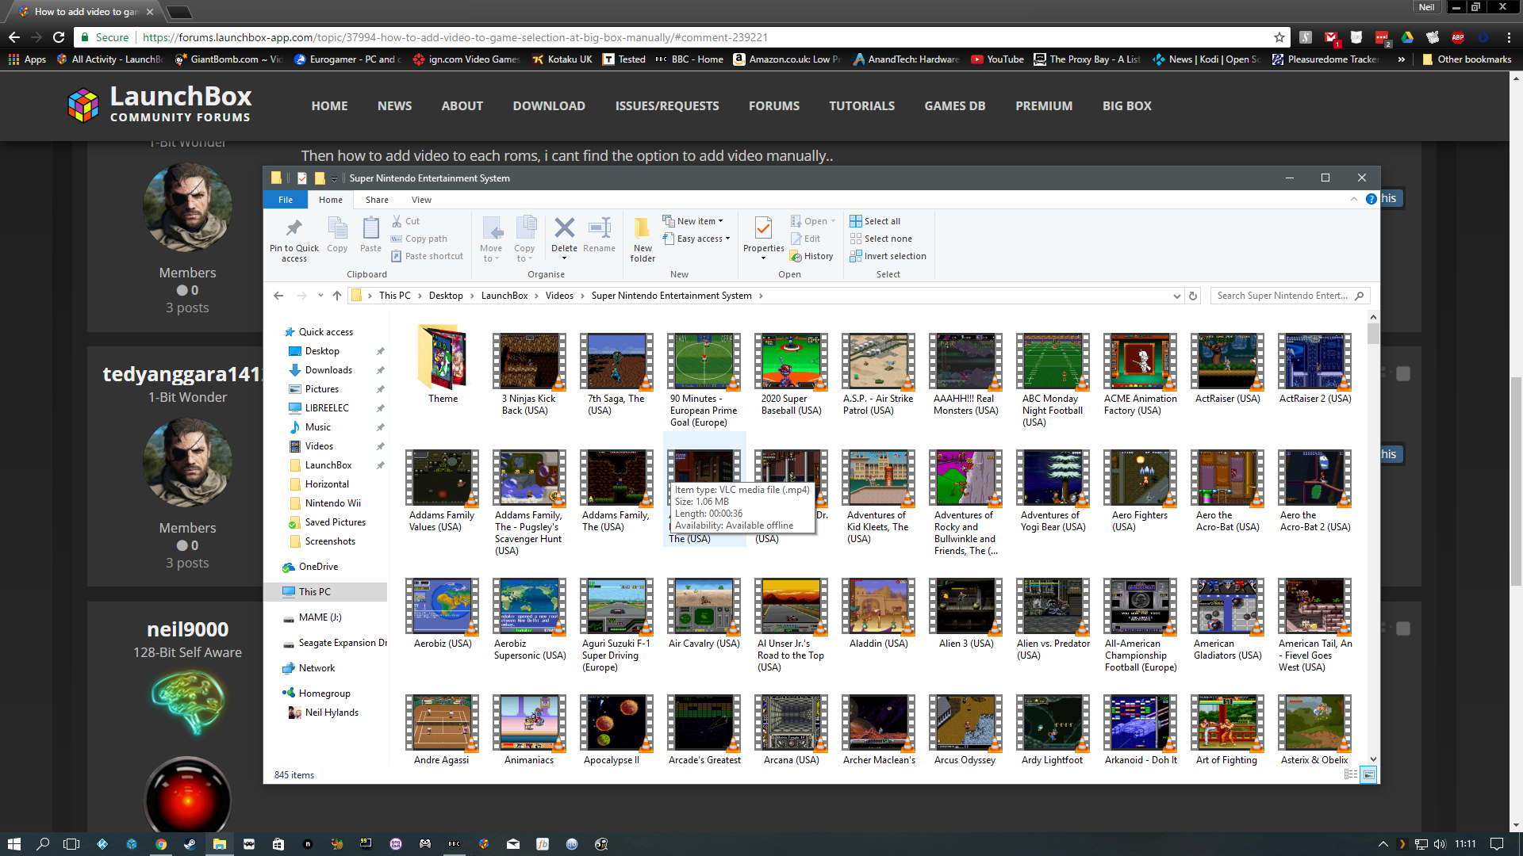Open GAMES DB in site navigation
The width and height of the screenshot is (1523, 856).
(x=954, y=106)
